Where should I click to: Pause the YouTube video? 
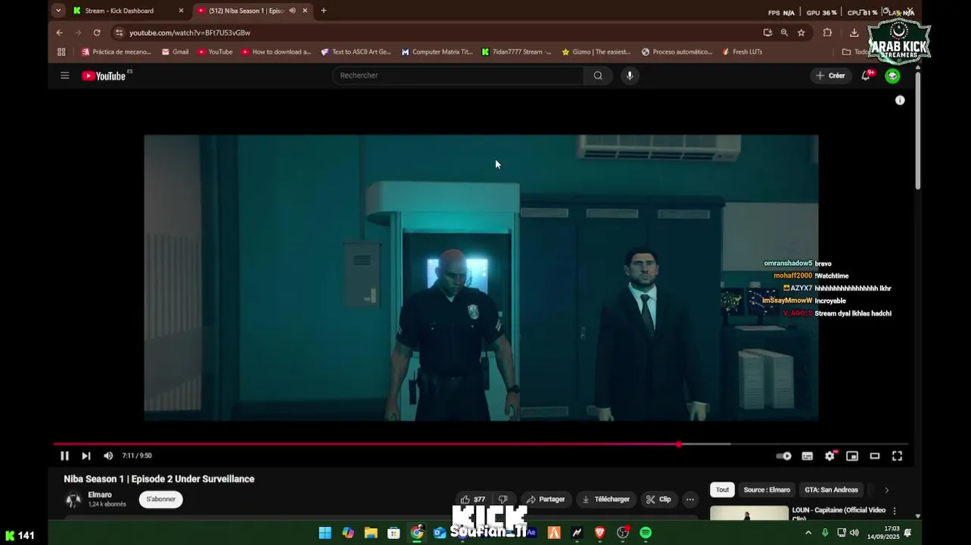(x=64, y=456)
